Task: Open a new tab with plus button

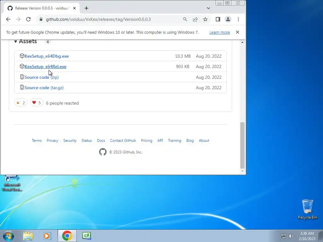Action: click(86, 8)
